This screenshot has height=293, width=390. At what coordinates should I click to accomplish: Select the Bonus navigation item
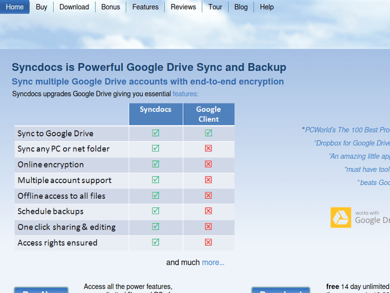tap(111, 7)
